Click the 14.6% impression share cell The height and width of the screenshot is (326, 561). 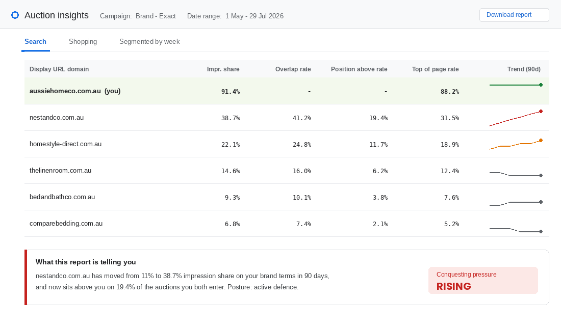231,171
